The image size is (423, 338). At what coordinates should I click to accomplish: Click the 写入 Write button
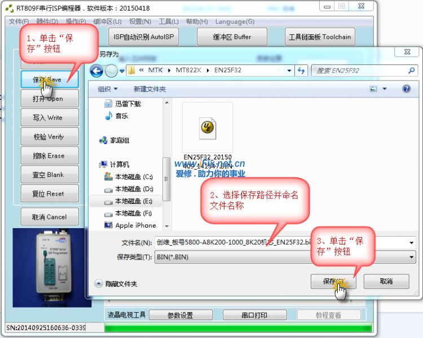coord(47,118)
